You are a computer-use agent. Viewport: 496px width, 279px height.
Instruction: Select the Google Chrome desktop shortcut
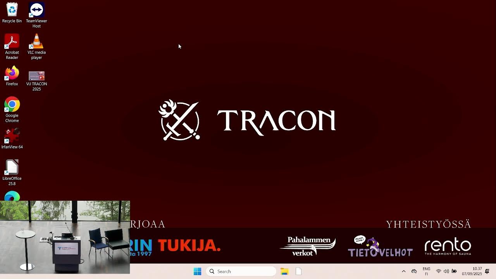[x=12, y=110]
